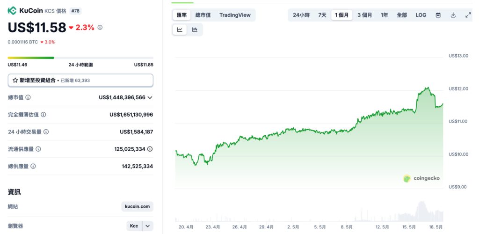Click the 24 小時範圍 price range bar
479x234 pixels.
80,58
